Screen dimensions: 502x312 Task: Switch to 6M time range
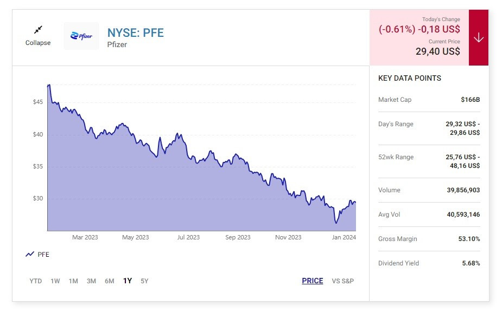click(x=110, y=281)
